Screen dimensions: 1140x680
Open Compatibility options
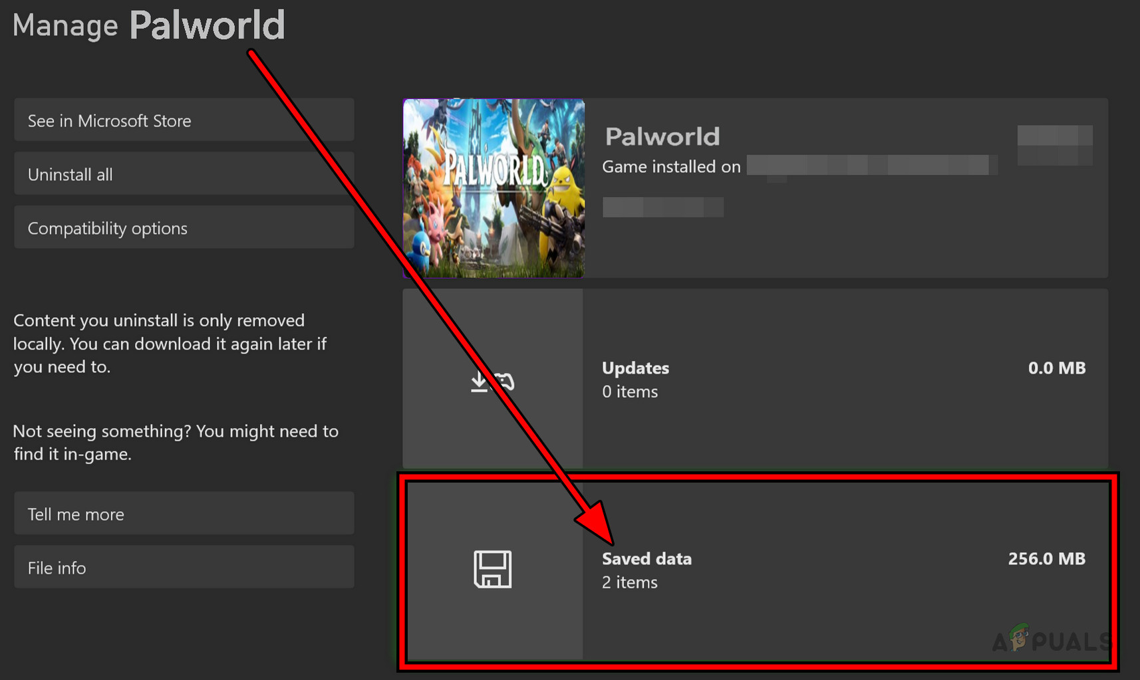click(x=184, y=227)
